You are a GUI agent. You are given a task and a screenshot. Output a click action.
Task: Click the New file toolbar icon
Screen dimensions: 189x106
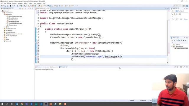(2, 6)
